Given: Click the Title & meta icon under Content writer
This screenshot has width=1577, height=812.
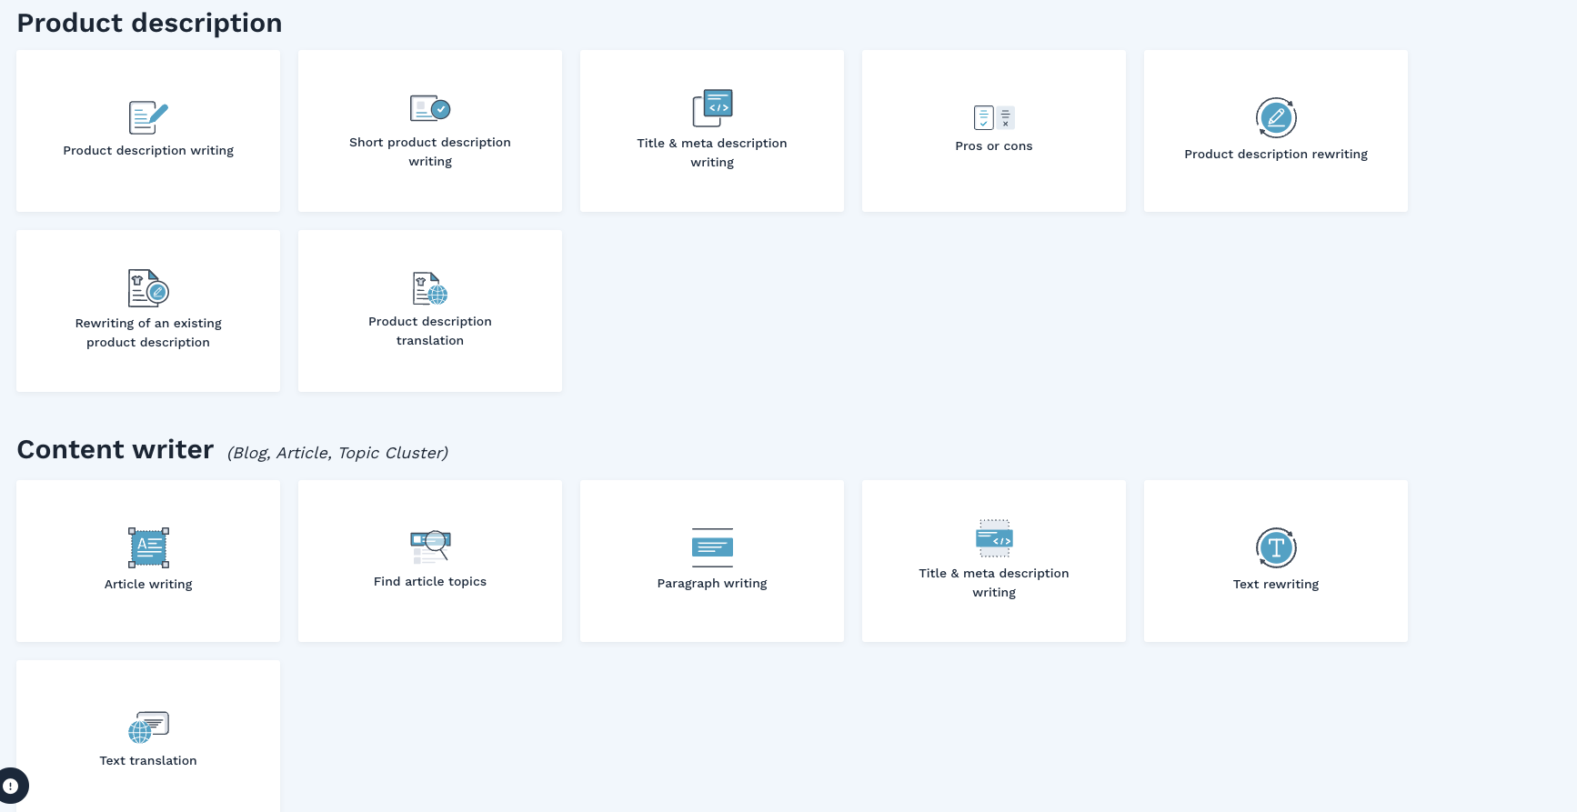Looking at the screenshot, I should coord(994,538).
